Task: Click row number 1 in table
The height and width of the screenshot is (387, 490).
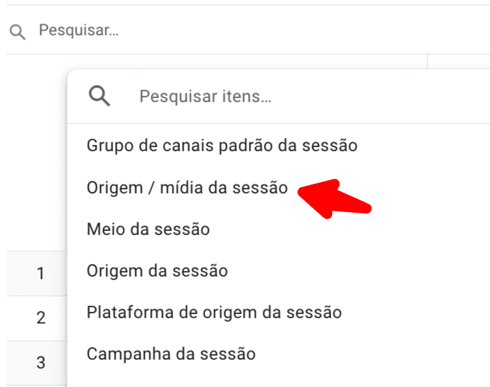Action: click(x=40, y=274)
